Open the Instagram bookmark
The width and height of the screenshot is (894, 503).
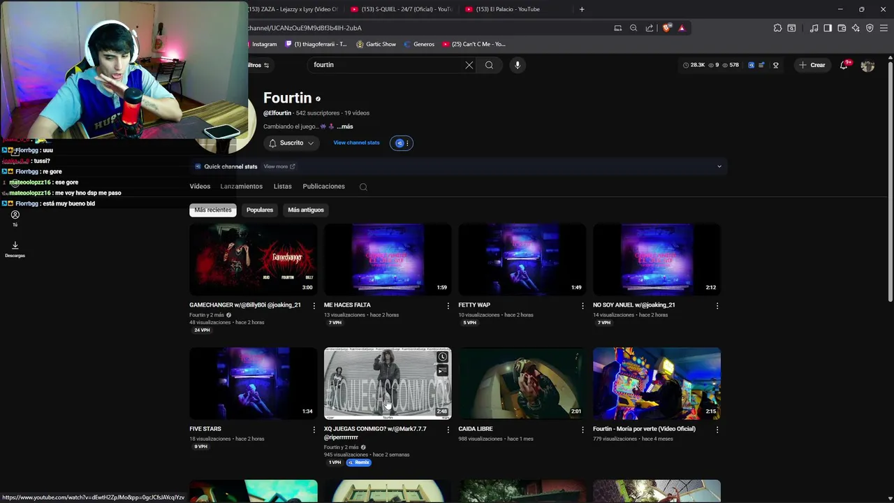click(263, 44)
